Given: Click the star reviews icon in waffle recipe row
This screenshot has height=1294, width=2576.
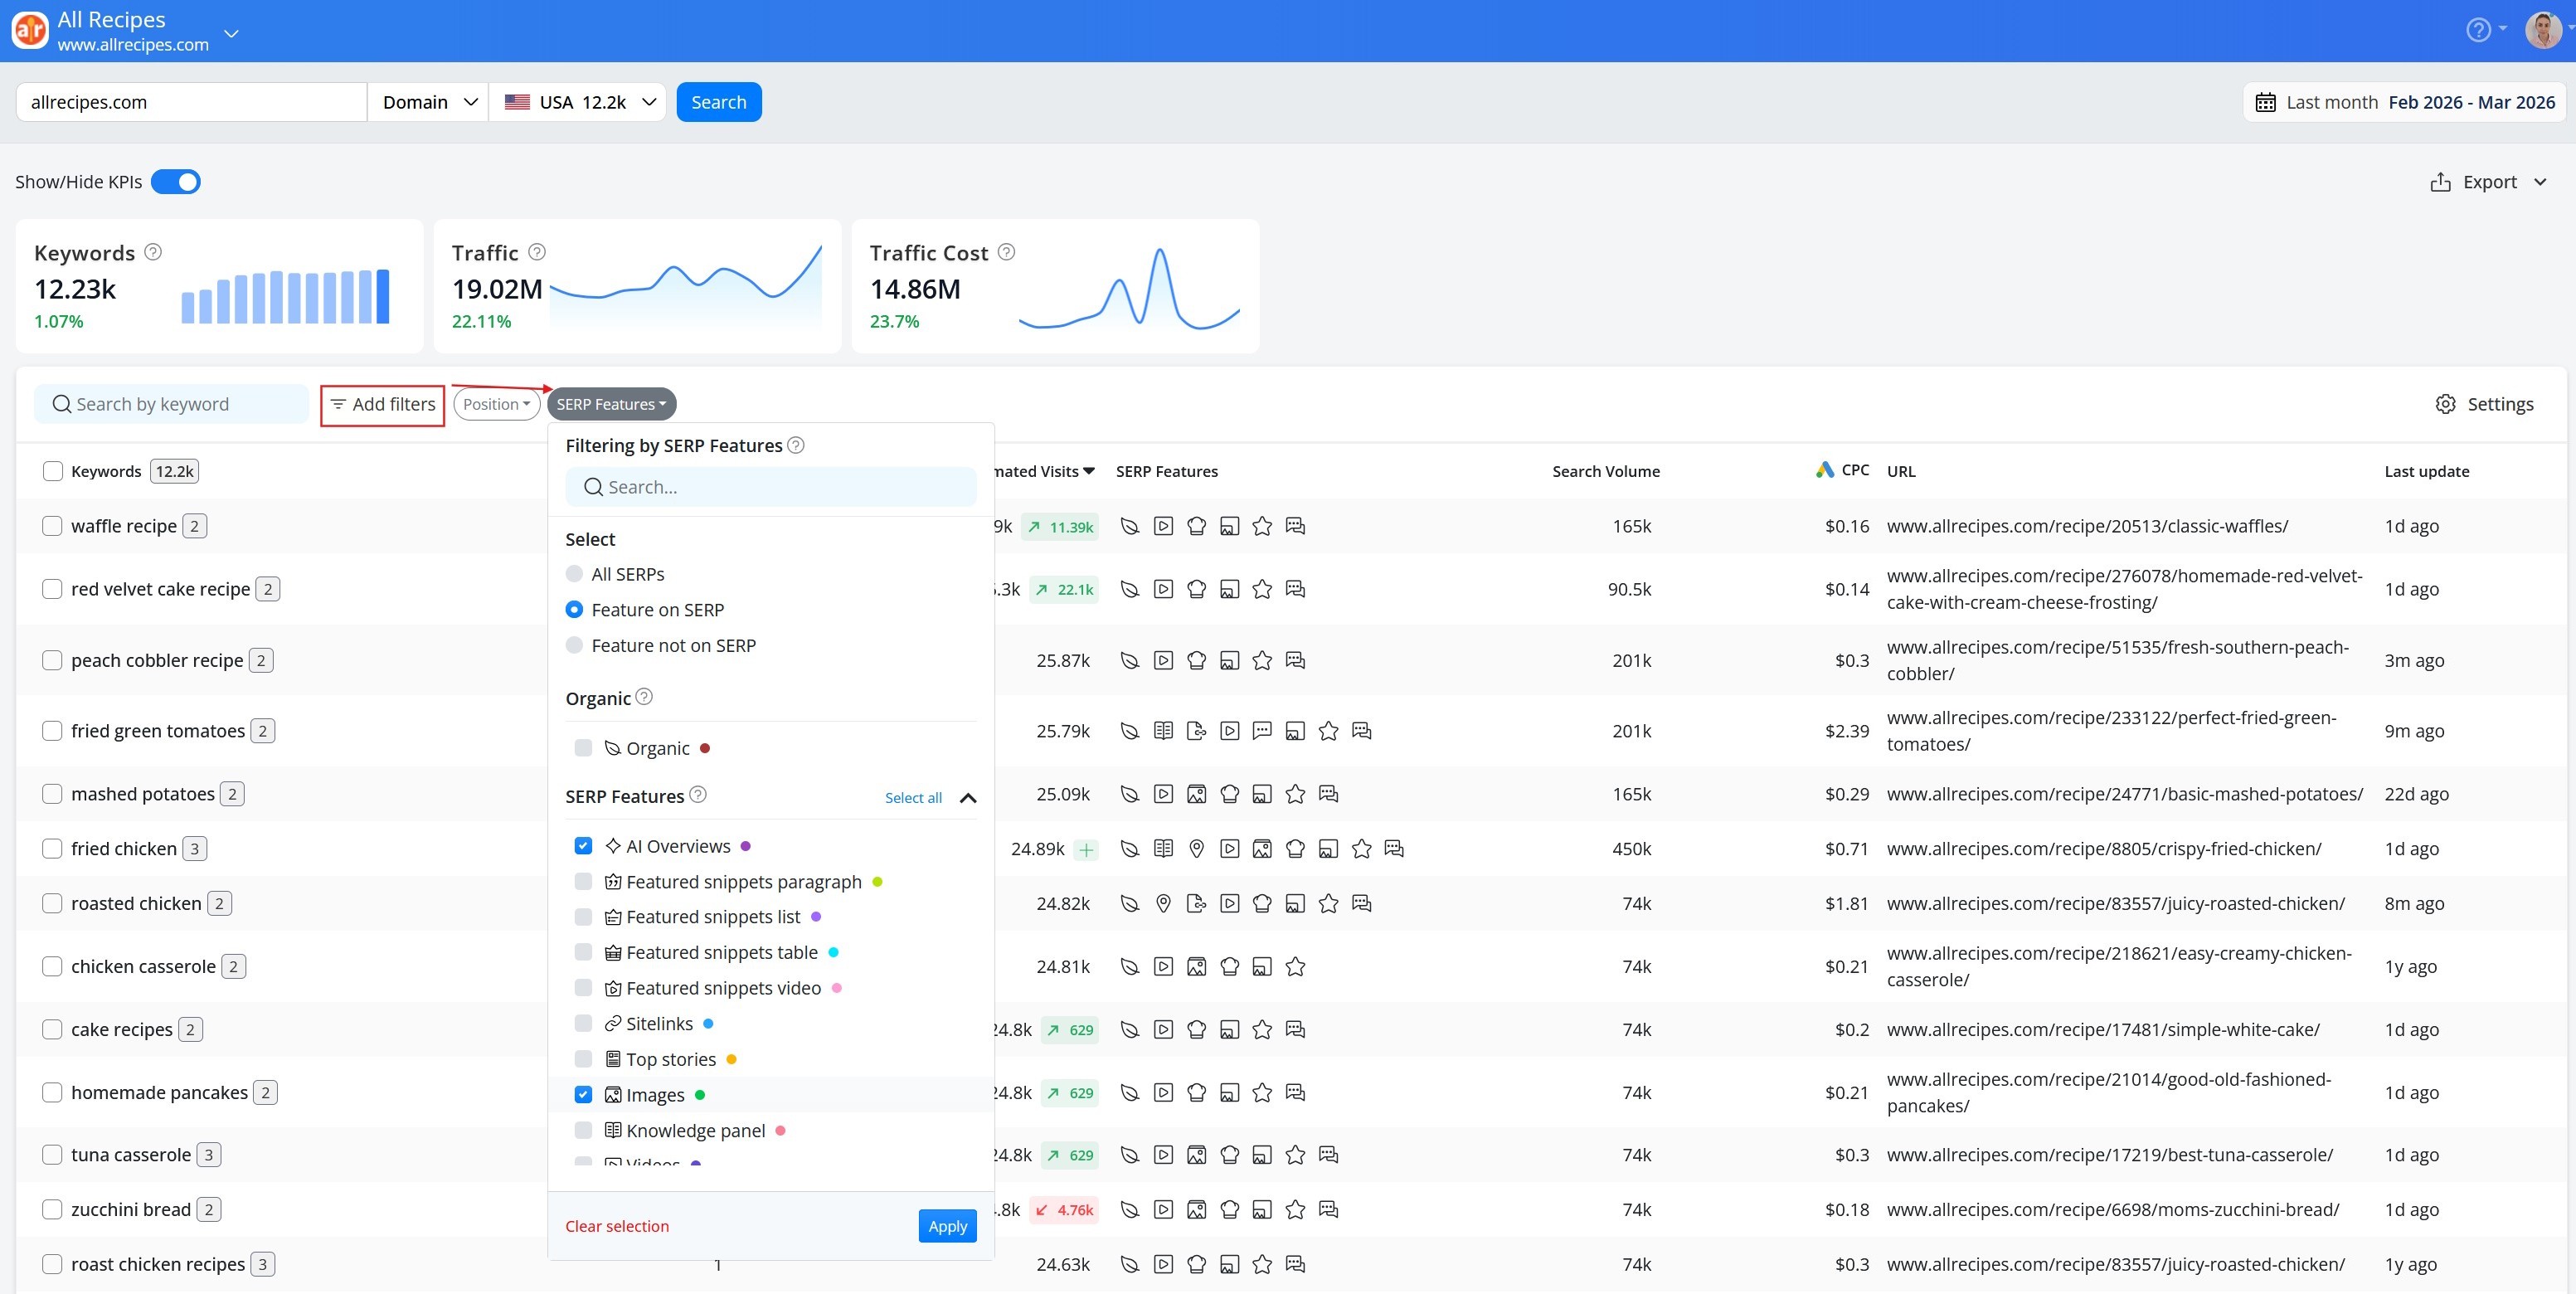Looking at the screenshot, I should [1262, 526].
